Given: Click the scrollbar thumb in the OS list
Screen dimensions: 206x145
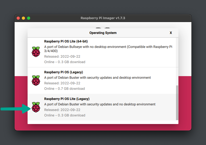Looking at the screenshot, I should pyautogui.click(x=177, y=103).
